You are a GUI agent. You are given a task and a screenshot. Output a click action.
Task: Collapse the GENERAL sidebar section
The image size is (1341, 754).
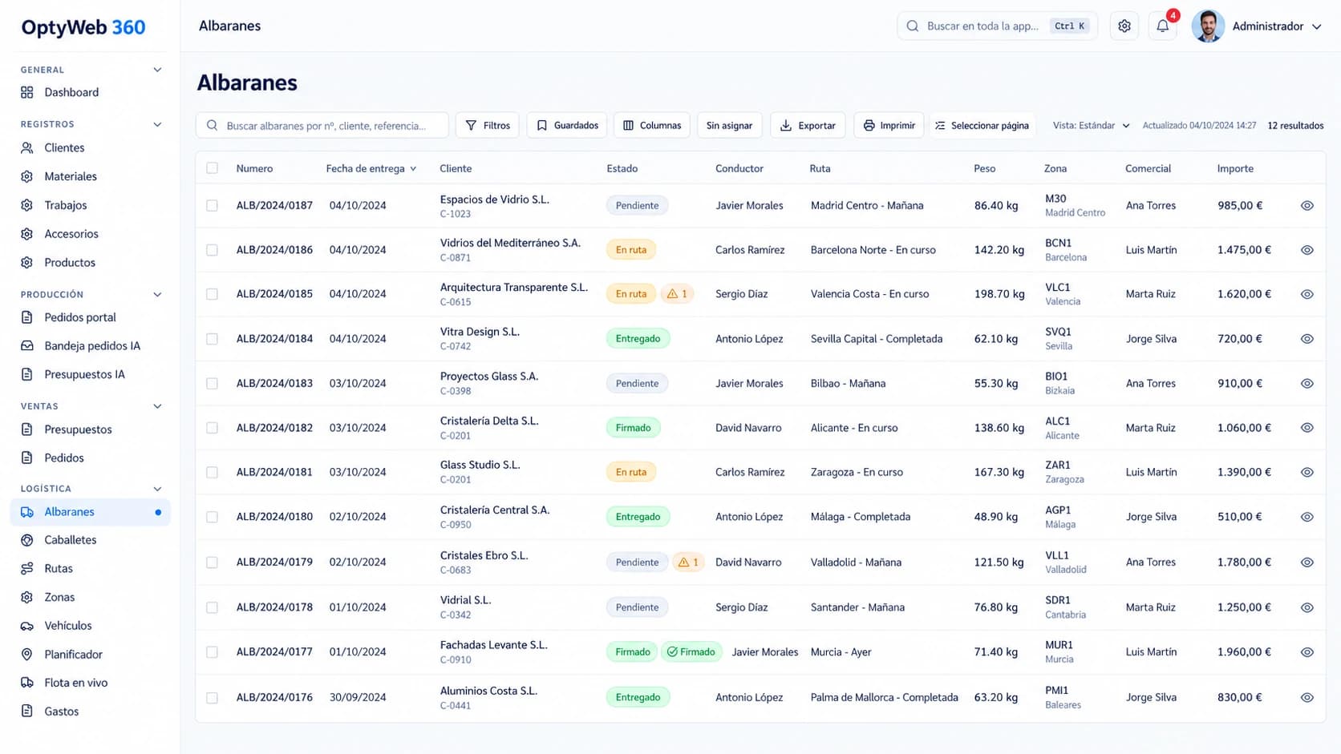(157, 70)
